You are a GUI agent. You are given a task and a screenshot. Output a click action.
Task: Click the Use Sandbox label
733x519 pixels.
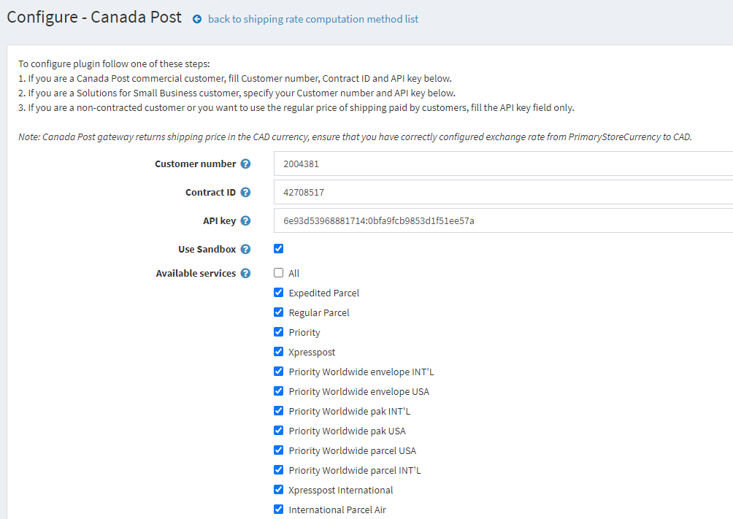[x=207, y=249]
